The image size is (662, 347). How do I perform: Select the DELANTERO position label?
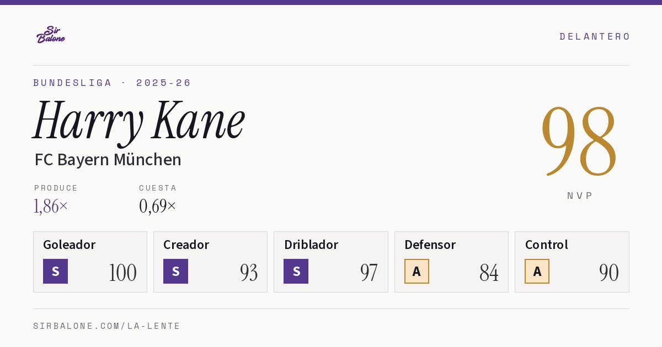pos(595,36)
